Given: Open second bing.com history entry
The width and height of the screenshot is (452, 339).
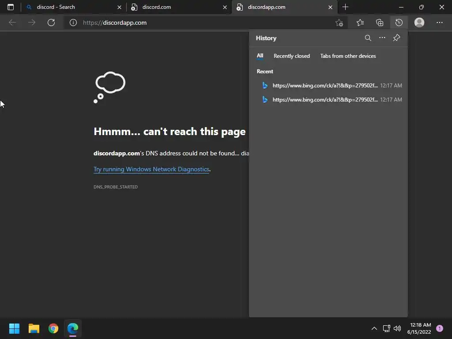Looking at the screenshot, I should [328, 99].
